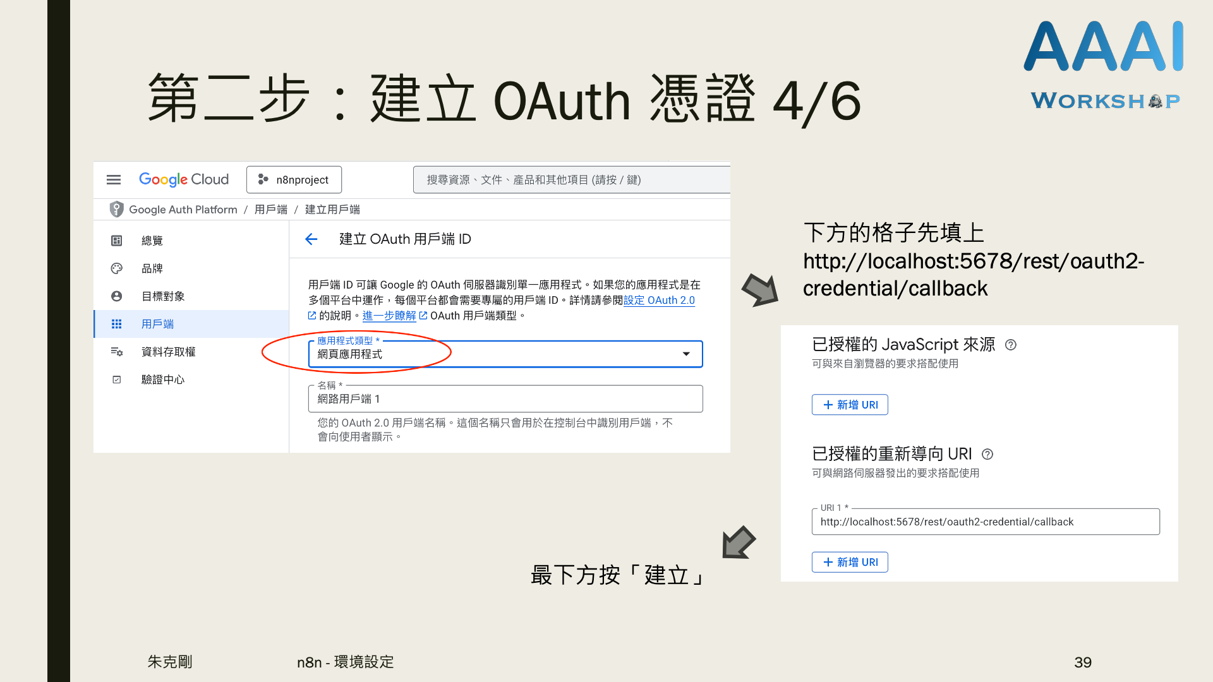
Task: Click the URI 1 callback input field
Action: [x=986, y=522]
